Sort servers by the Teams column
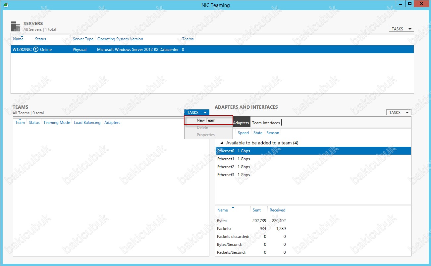Viewport: 431px width, 266px height. pos(188,39)
